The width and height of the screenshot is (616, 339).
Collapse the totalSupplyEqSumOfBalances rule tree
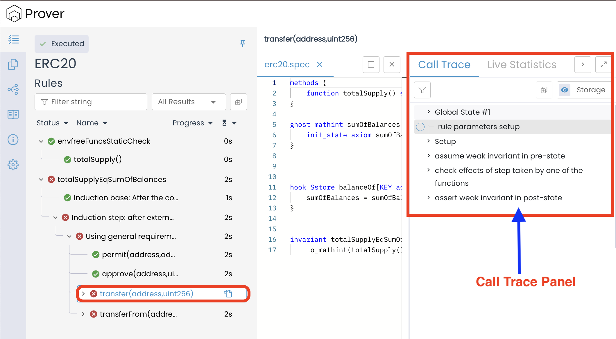click(41, 179)
